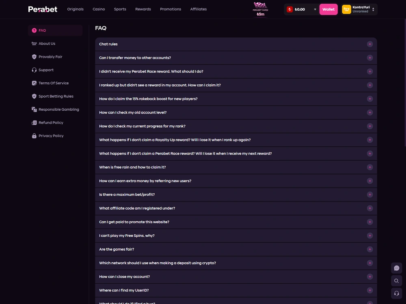The height and width of the screenshot is (304, 406).
Task: Click the floating search magnifier icon
Action: click(x=396, y=281)
